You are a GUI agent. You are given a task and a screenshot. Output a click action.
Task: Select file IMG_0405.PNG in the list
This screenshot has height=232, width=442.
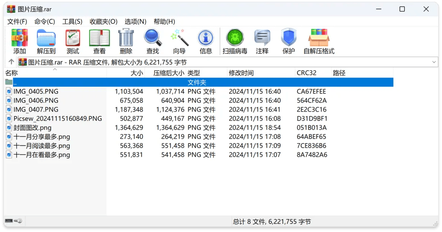point(36,92)
